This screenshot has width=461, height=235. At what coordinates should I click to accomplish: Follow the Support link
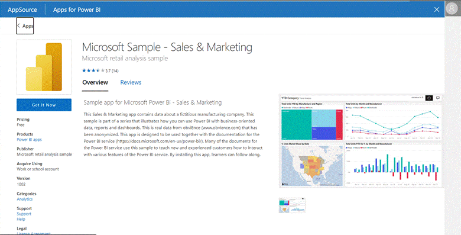24,214
